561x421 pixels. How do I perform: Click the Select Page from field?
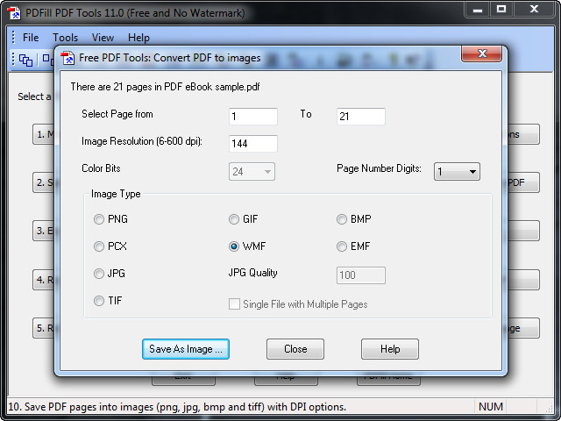point(253,117)
